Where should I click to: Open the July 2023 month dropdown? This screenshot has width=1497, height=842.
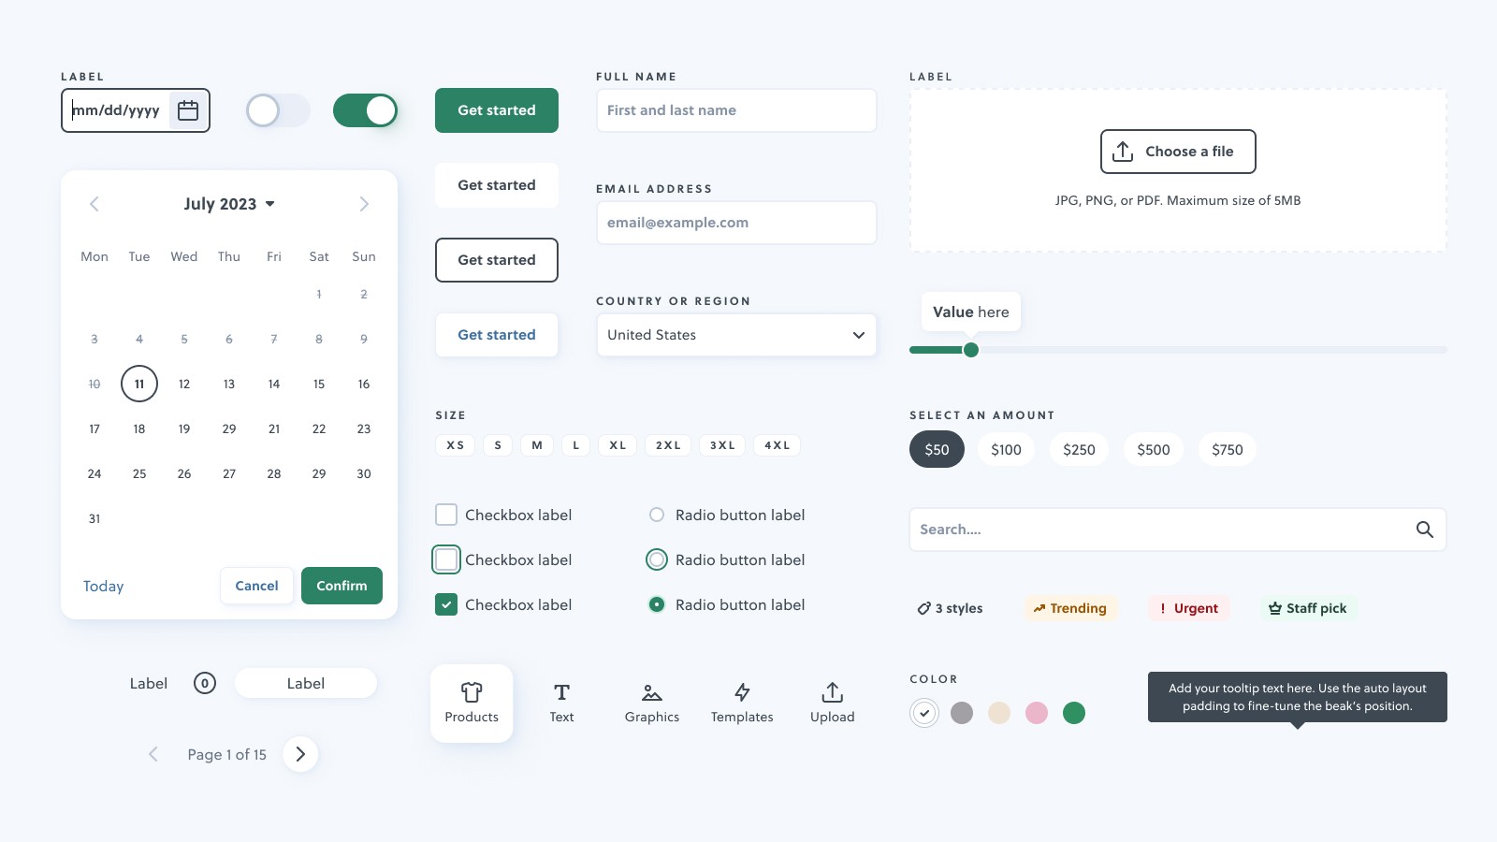[x=229, y=204]
